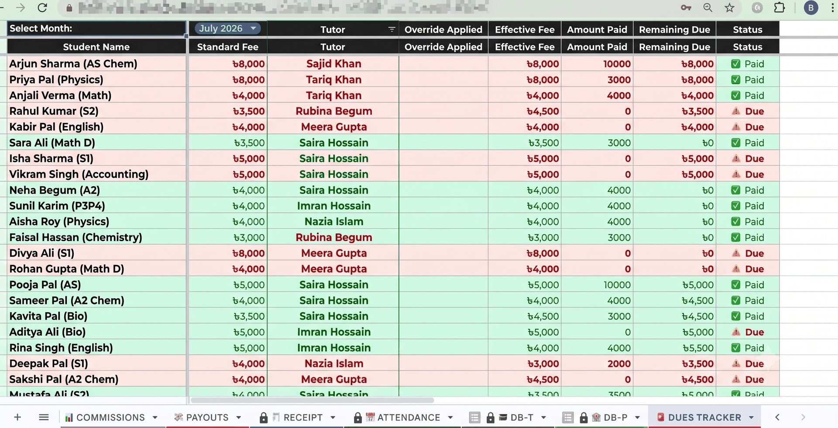838x428 pixels.
Task: Select the DUES TRACKER sheet tab
Action: pyautogui.click(x=704, y=418)
